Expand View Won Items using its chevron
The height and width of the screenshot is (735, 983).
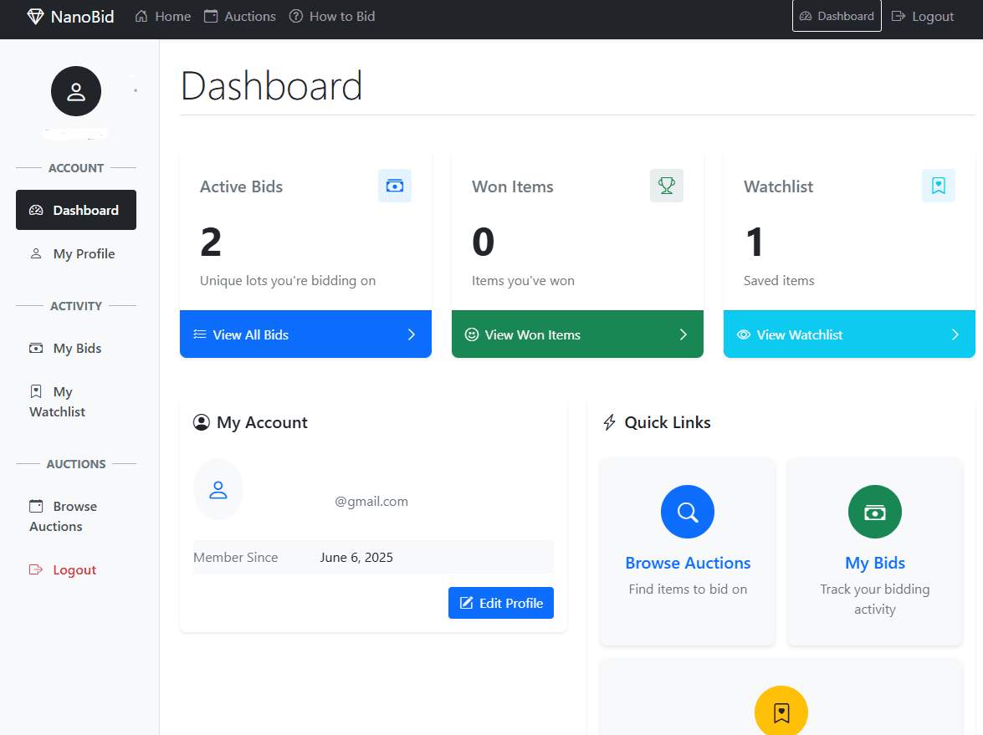682,334
